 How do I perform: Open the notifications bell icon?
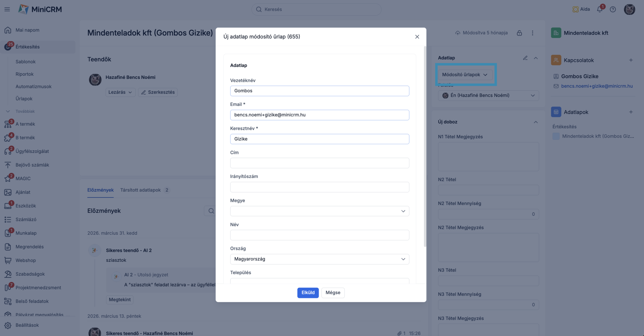600,9
